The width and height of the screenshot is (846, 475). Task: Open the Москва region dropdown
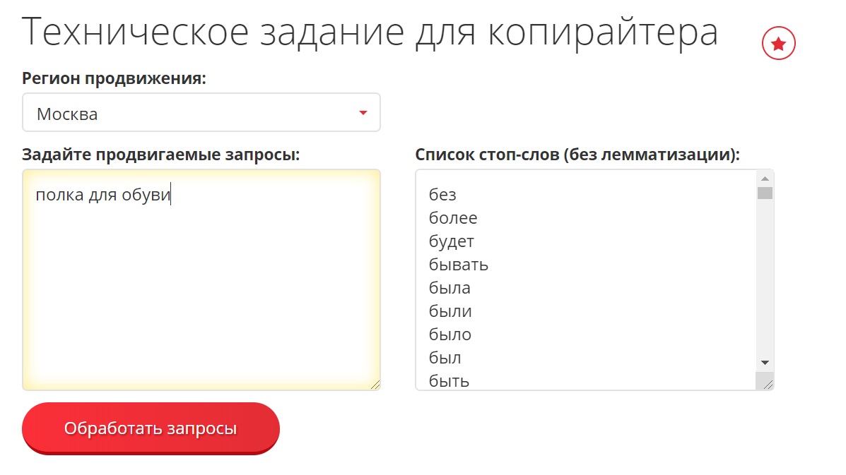tap(201, 113)
